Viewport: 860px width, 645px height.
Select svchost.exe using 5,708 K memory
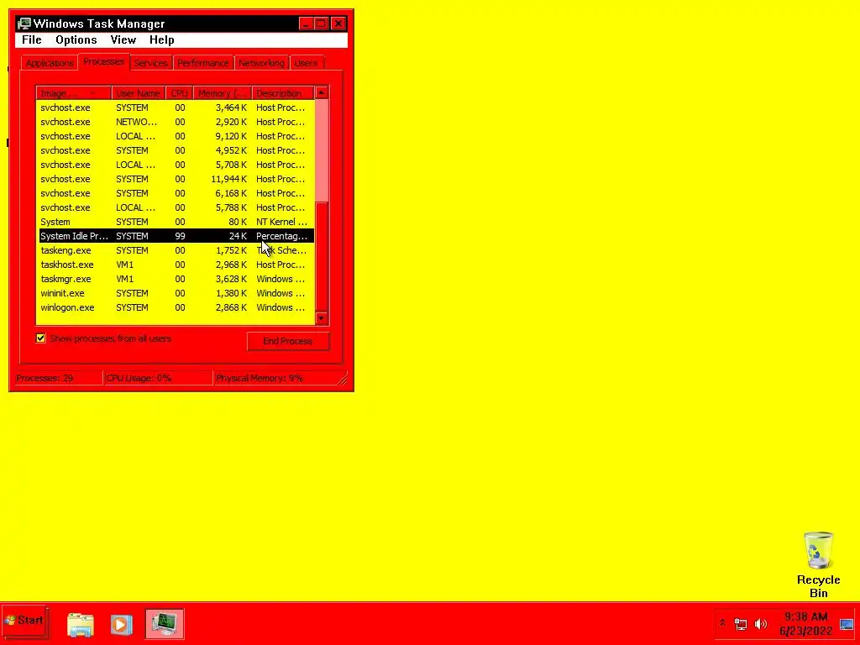coord(175,165)
